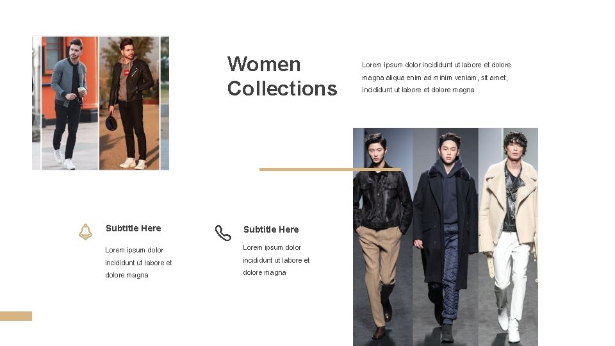Click the orange wall in the street photo
615x346 pixels.
coord(91,74)
